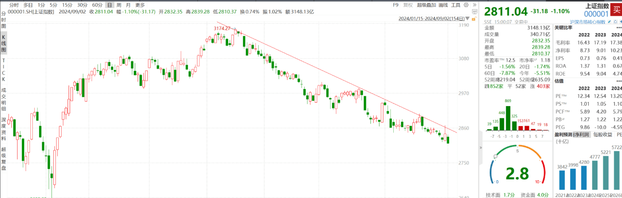Toggle the 超级叠加 overlay option
Image resolution: width=622 pixels, height=198 pixels.
(x=426, y=5)
